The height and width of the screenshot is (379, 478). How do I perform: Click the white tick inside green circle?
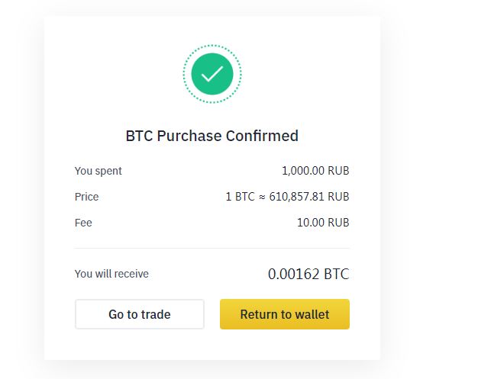212,74
